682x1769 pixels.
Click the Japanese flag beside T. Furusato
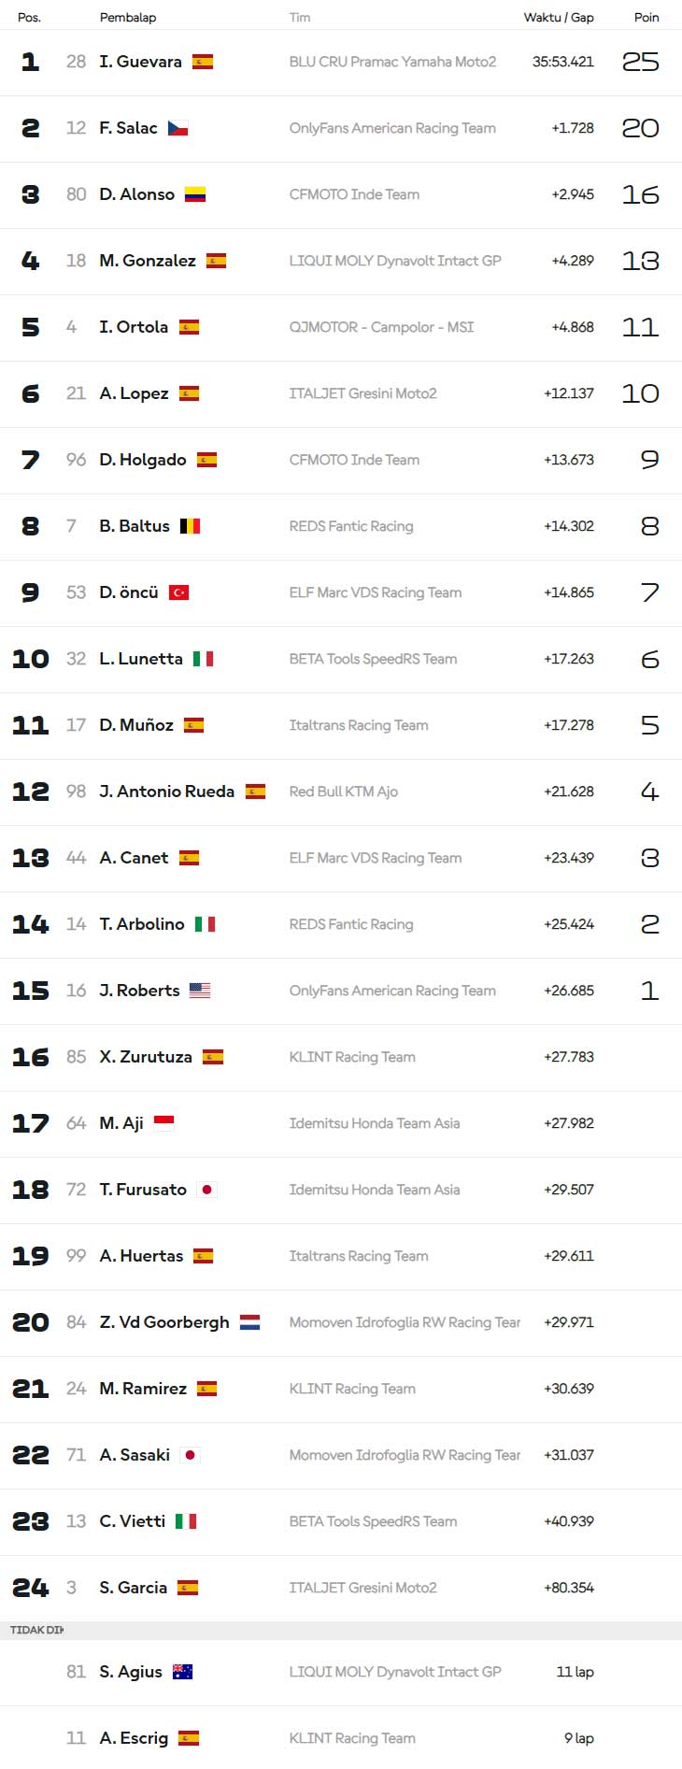coord(207,1190)
